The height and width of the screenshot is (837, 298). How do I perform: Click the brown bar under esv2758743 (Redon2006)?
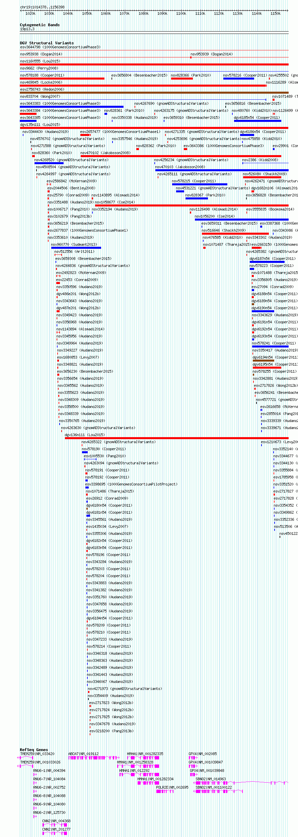click(154, 93)
